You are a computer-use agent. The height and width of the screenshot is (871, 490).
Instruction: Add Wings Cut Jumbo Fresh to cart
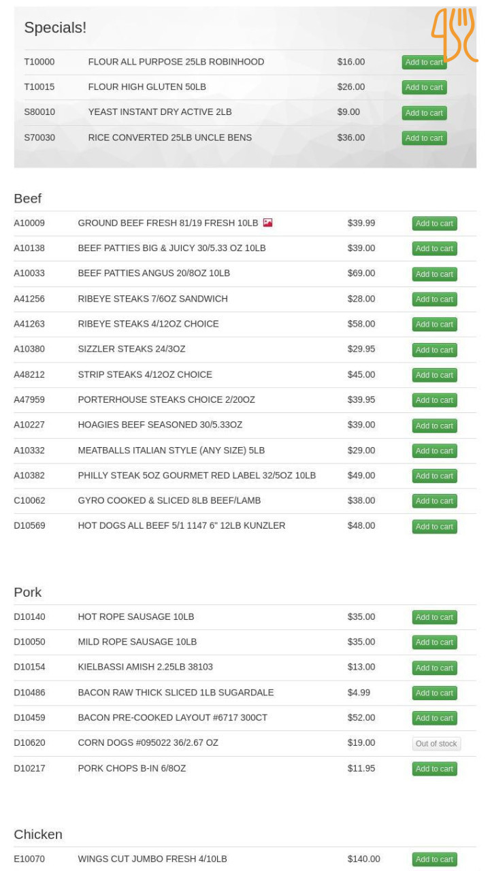coord(434,859)
